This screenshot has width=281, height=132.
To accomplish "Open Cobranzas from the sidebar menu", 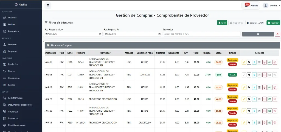I will (x=13, y=112).
